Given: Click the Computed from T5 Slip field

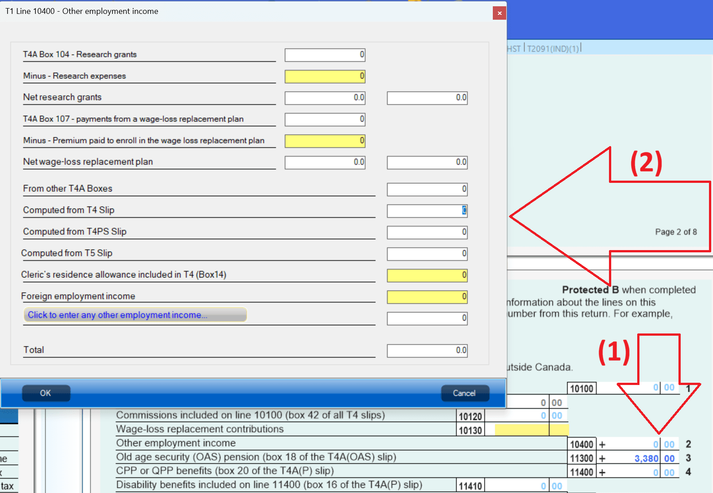Looking at the screenshot, I should pos(427,254).
